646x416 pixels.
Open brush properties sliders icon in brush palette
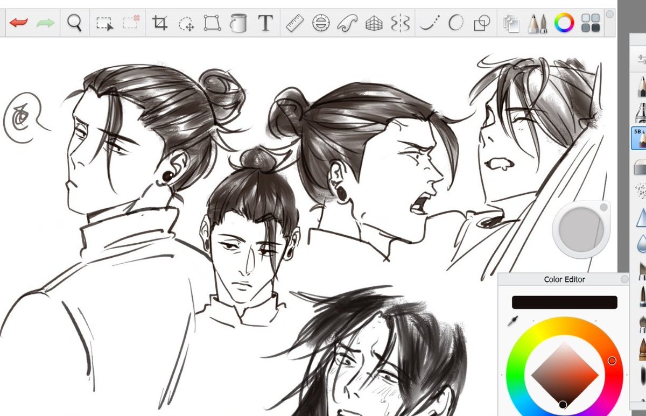pos(641,59)
